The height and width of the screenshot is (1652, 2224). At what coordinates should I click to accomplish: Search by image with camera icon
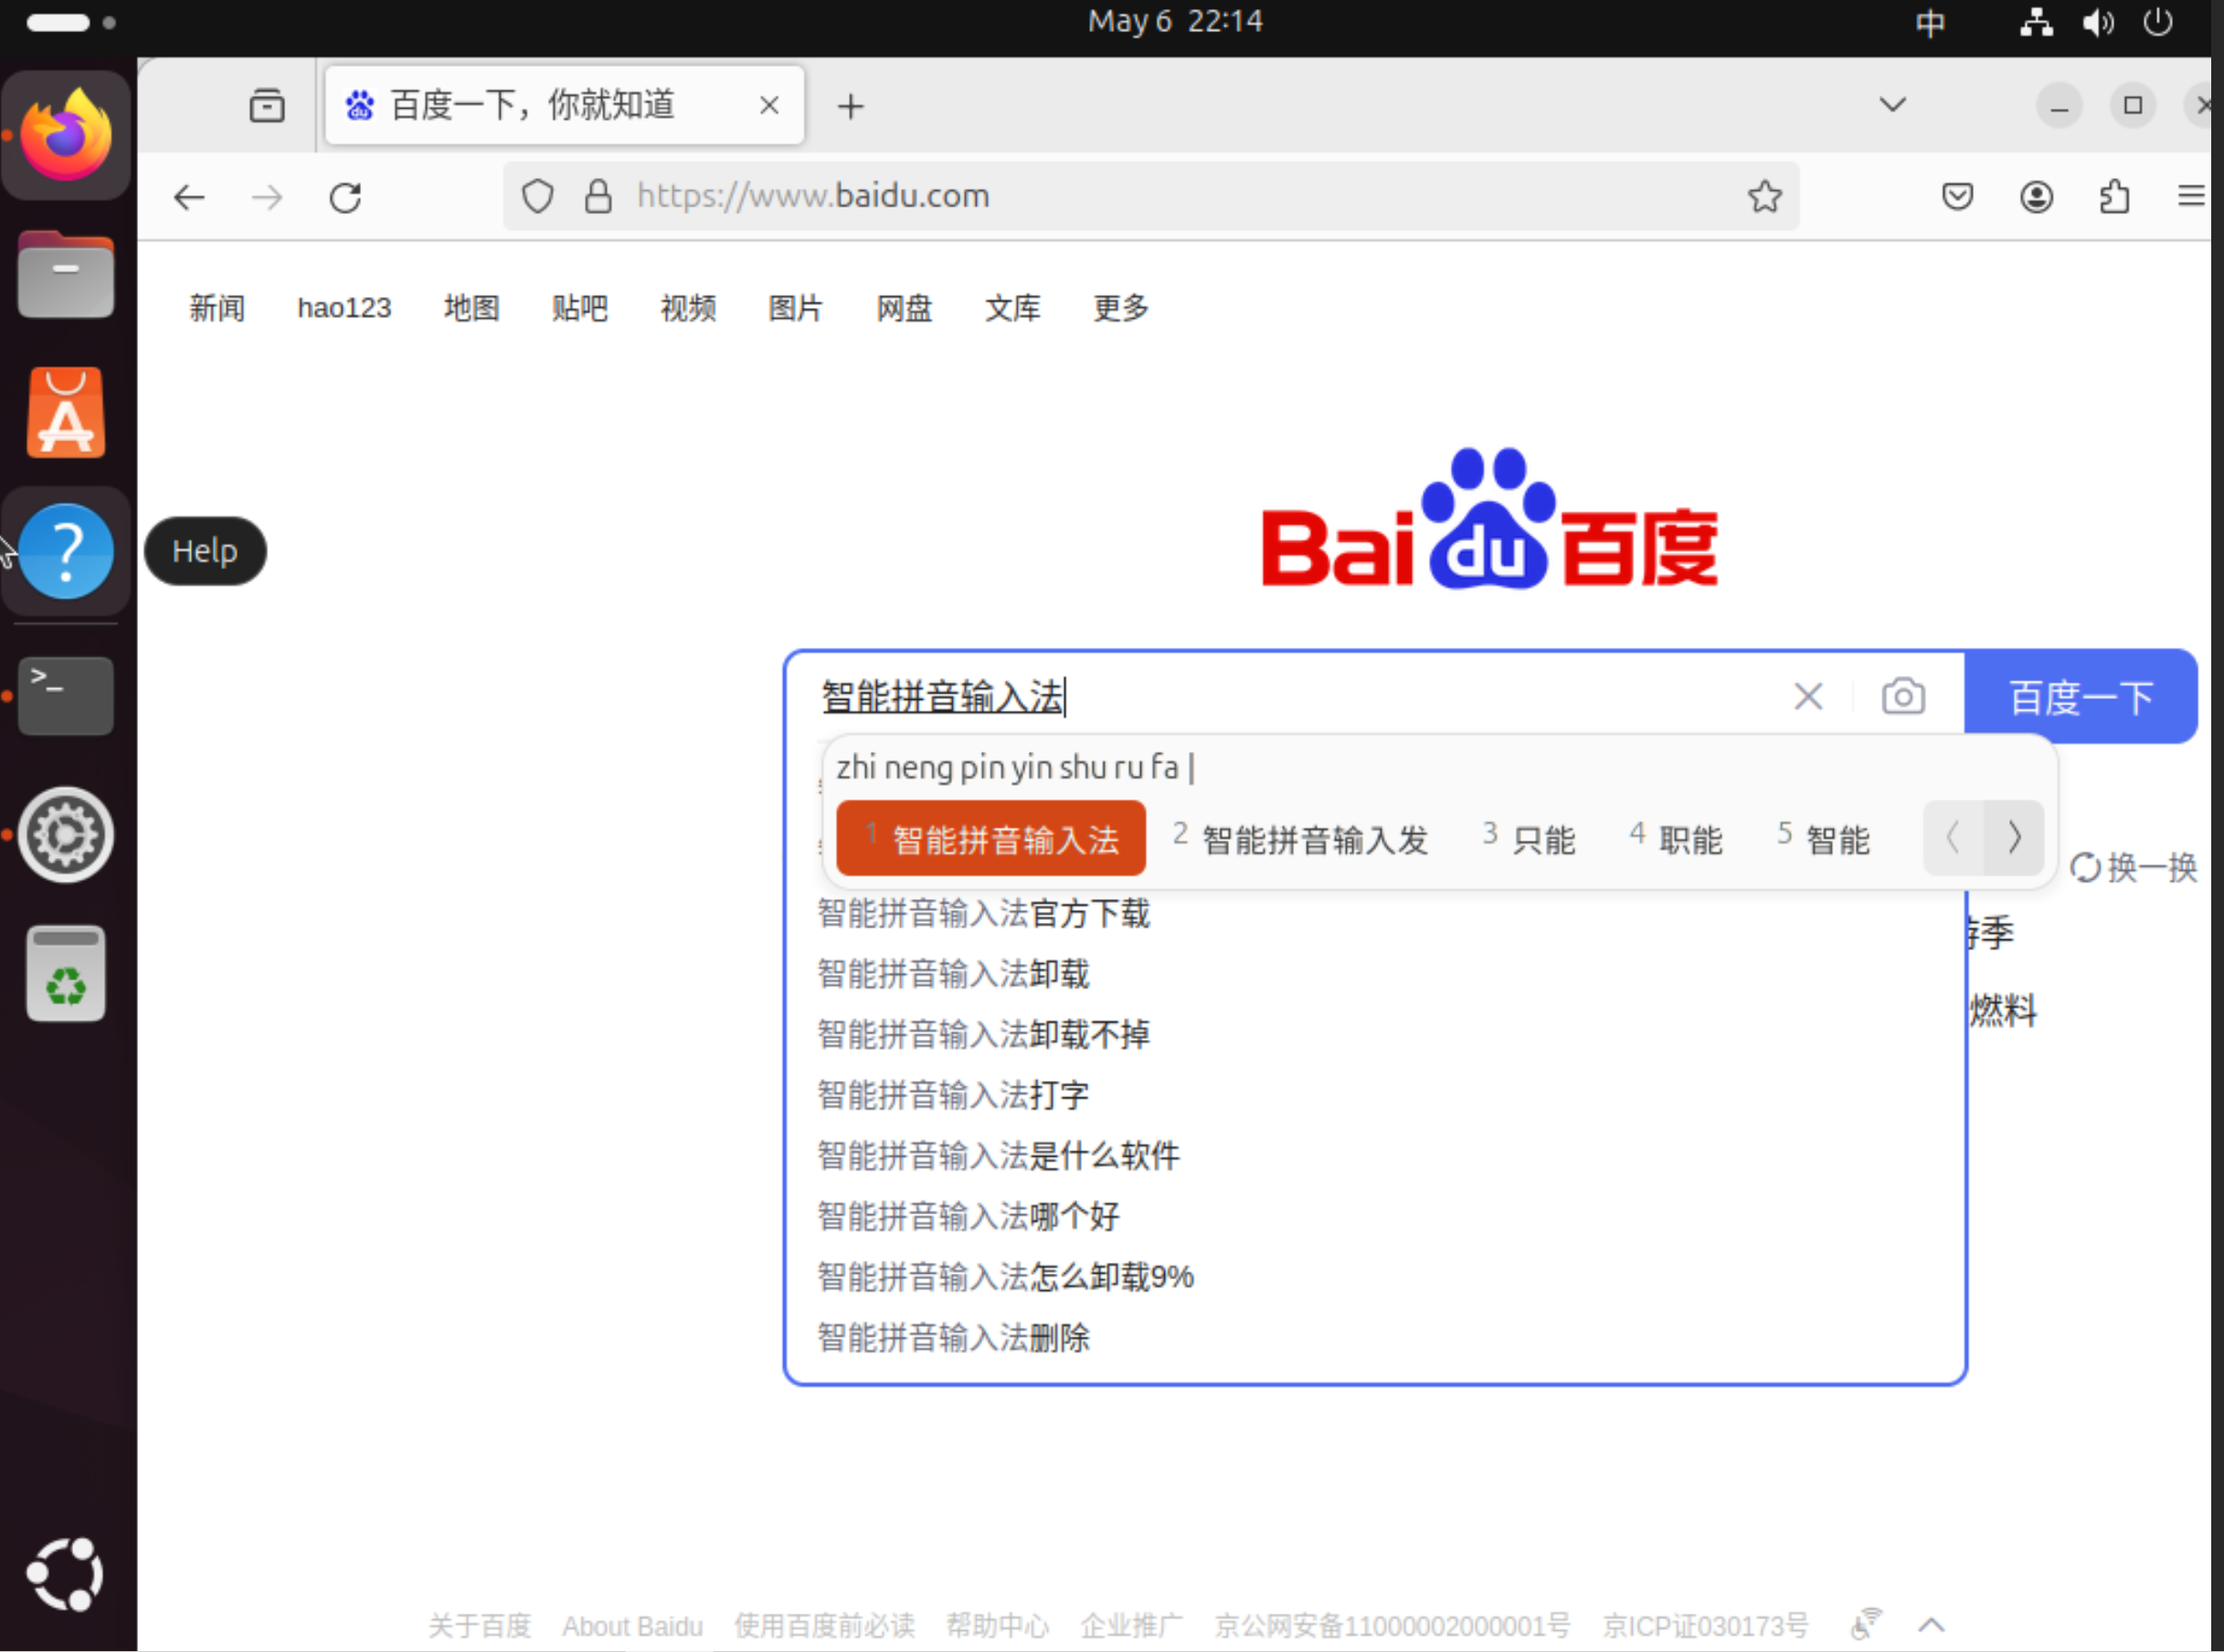tap(1903, 696)
